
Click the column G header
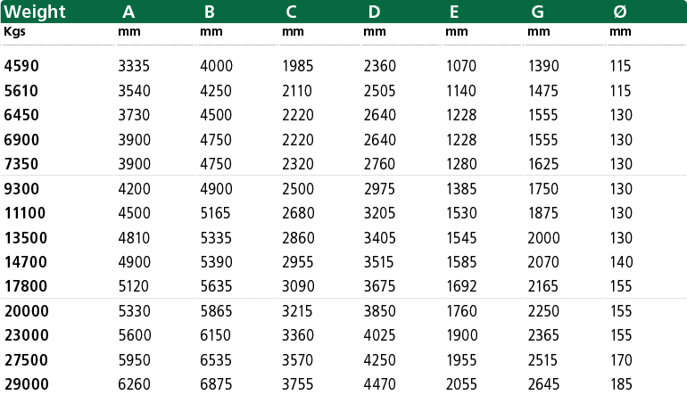[x=538, y=12]
